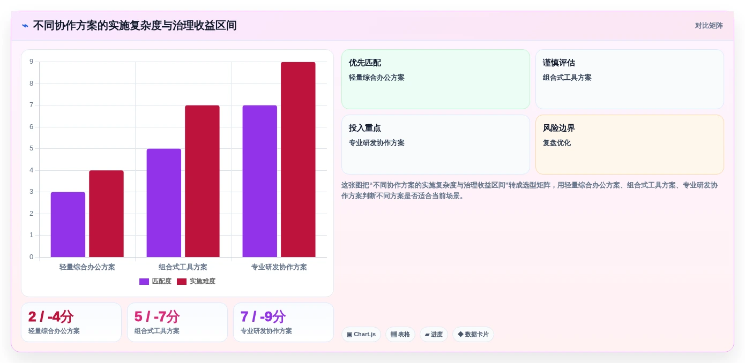
Task: Click 专业研发协作方案 under the 7 / -9分 score
Action: (266, 331)
